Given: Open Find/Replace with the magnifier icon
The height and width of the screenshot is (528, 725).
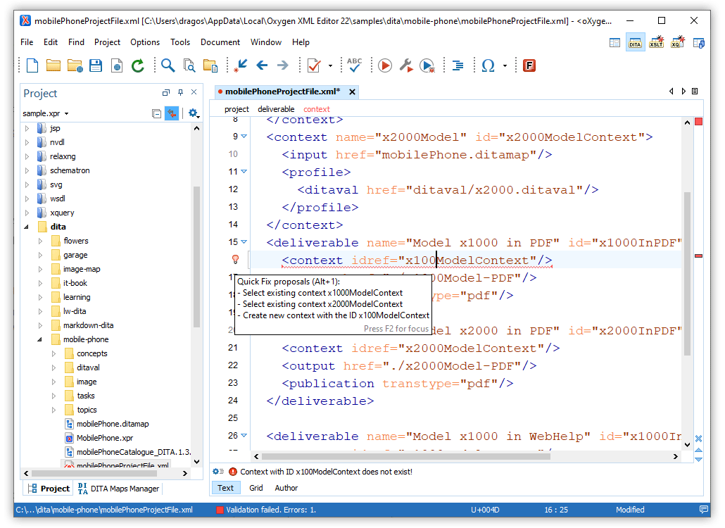Looking at the screenshot, I should [168, 65].
